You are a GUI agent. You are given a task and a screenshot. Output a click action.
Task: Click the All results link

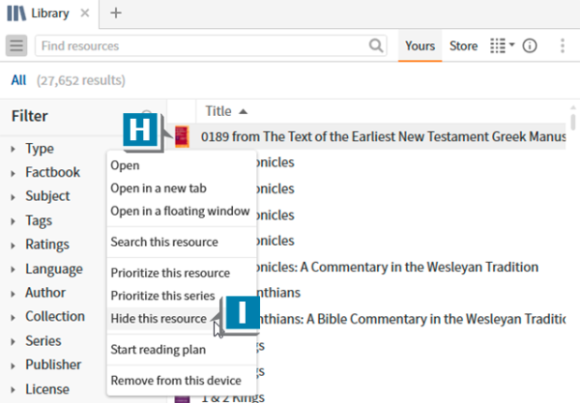pos(19,80)
